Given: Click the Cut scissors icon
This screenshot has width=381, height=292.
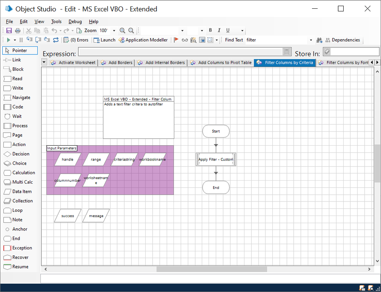Looking at the screenshot, I should (29, 30).
